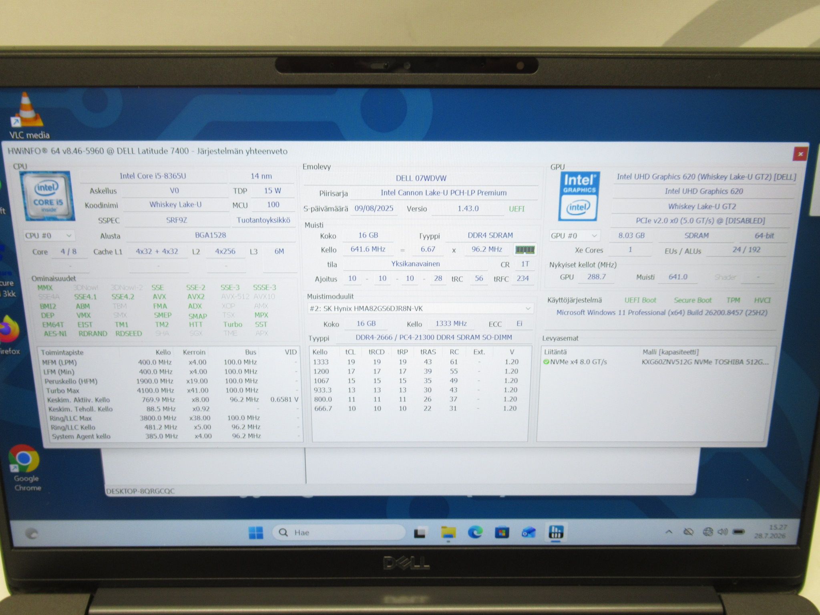Click the SSE4.1 feature flag
This screenshot has height=615, width=820.
tap(85, 297)
